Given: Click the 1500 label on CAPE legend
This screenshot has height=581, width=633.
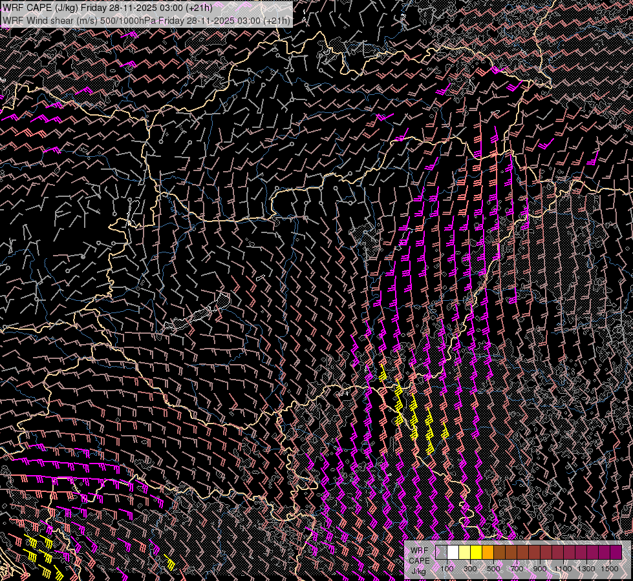Looking at the screenshot, I should click(x=610, y=569).
